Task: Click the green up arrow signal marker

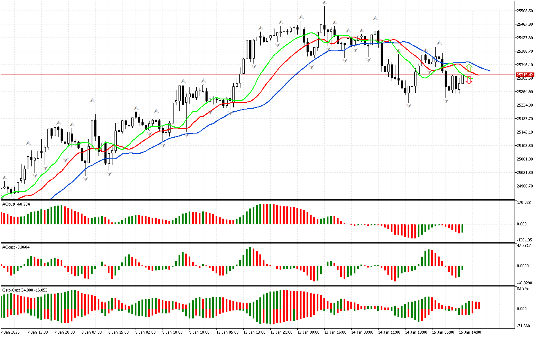Action: (469, 67)
